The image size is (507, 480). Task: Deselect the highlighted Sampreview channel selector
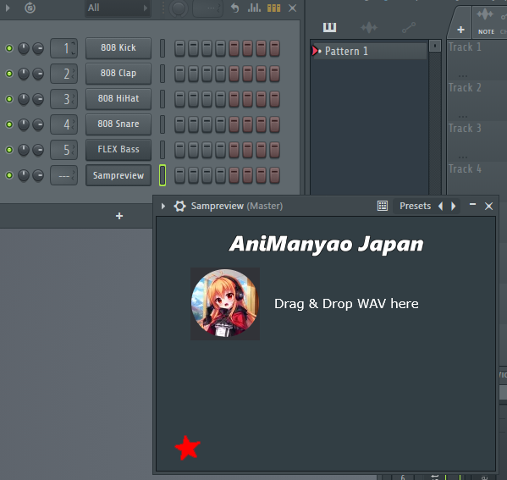click(163, 175)
